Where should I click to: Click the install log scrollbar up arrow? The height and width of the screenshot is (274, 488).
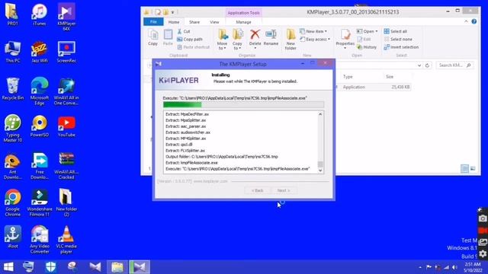pyautogui.click(x=320, y=114)
